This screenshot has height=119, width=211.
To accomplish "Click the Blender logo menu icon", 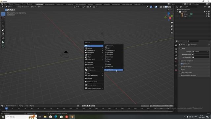I will pos(2,4).
